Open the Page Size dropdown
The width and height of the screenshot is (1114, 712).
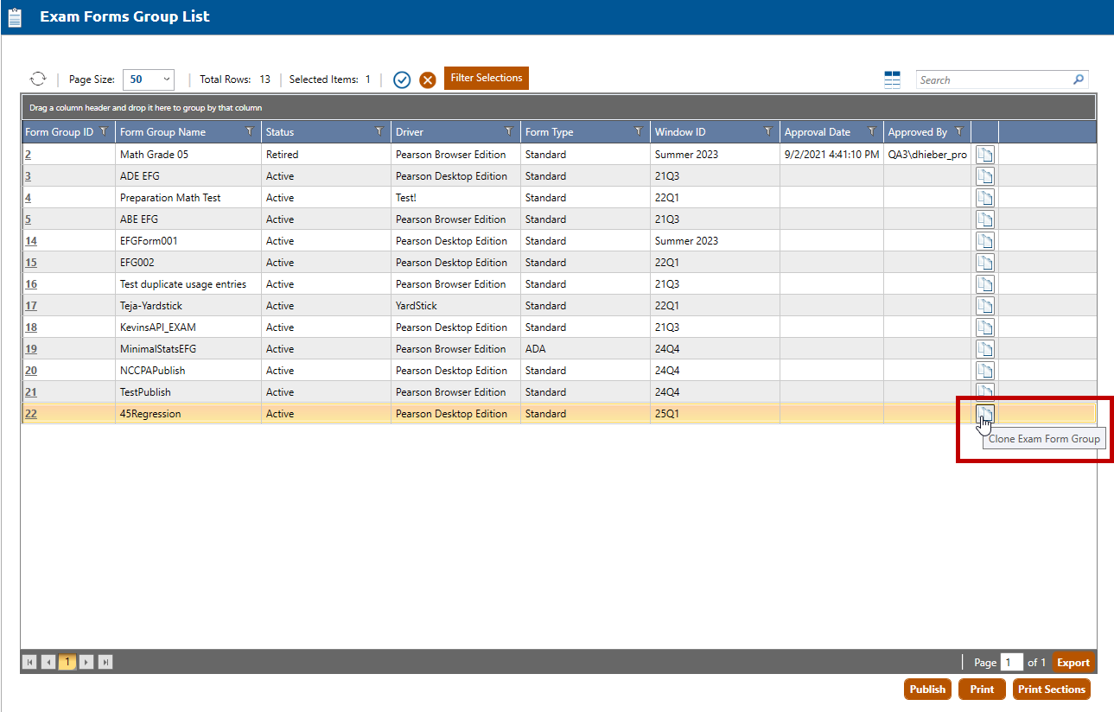point(149,79)
